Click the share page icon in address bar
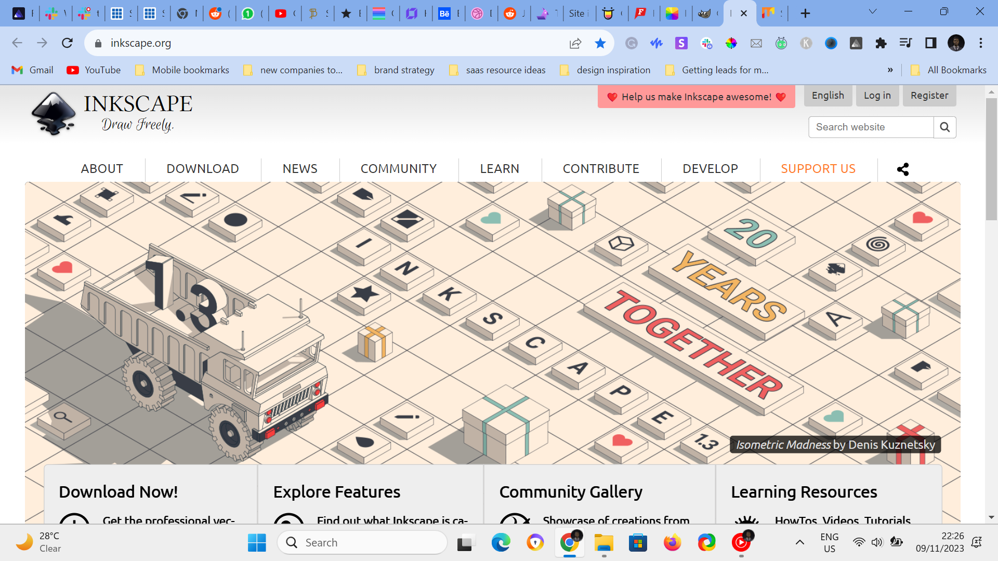 pyautogui.click(x=575, y=43)
